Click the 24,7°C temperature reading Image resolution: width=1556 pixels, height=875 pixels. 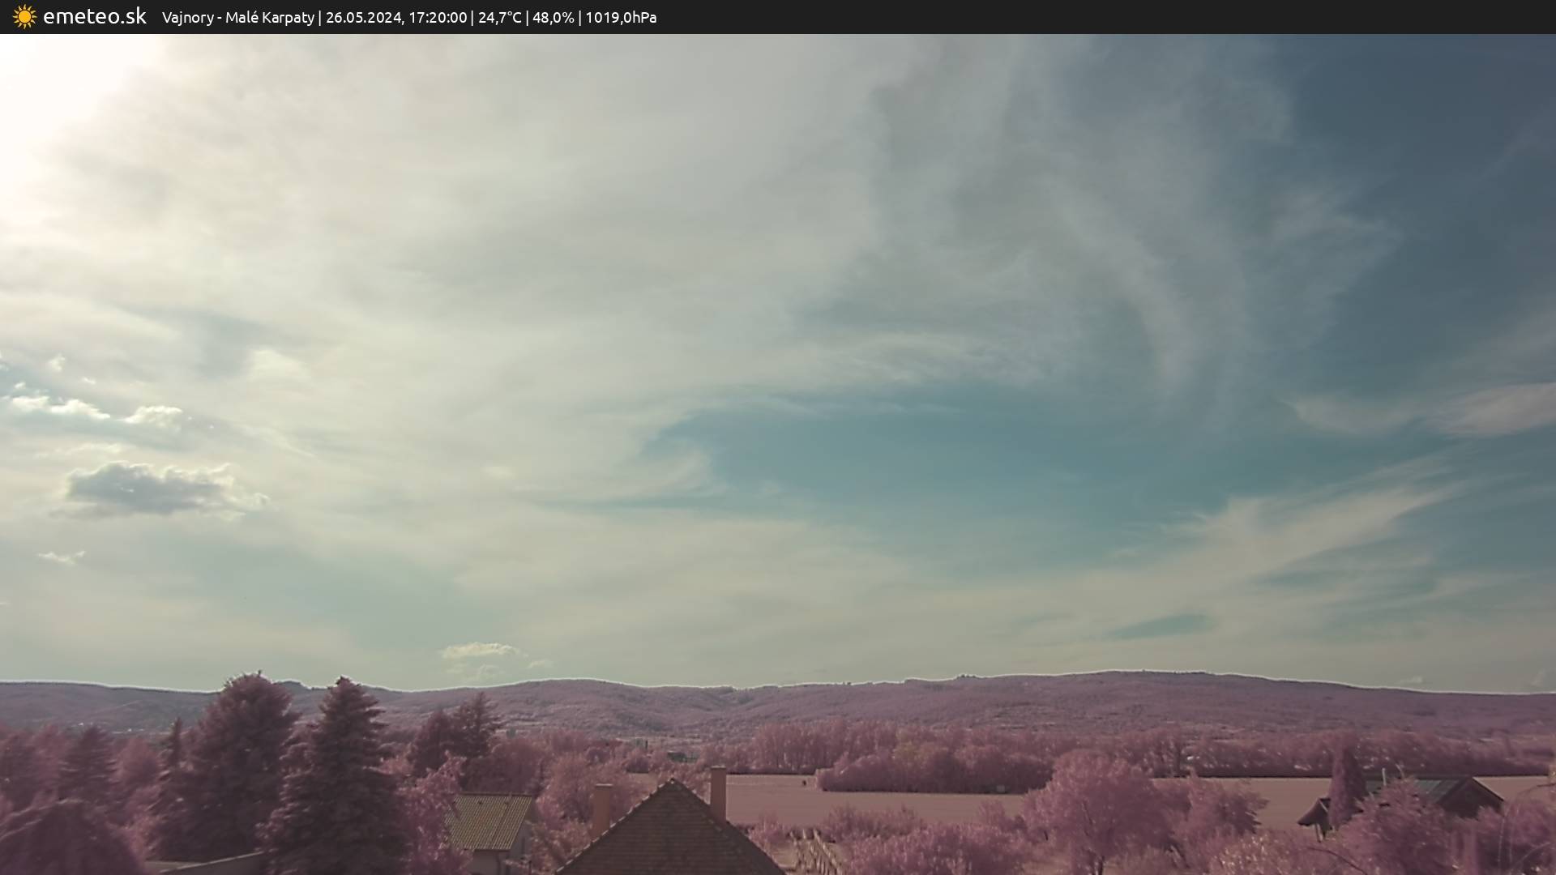[x=499, y=17]
